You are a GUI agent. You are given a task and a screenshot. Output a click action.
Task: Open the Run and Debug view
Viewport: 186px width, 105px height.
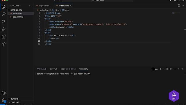(4, 29)
